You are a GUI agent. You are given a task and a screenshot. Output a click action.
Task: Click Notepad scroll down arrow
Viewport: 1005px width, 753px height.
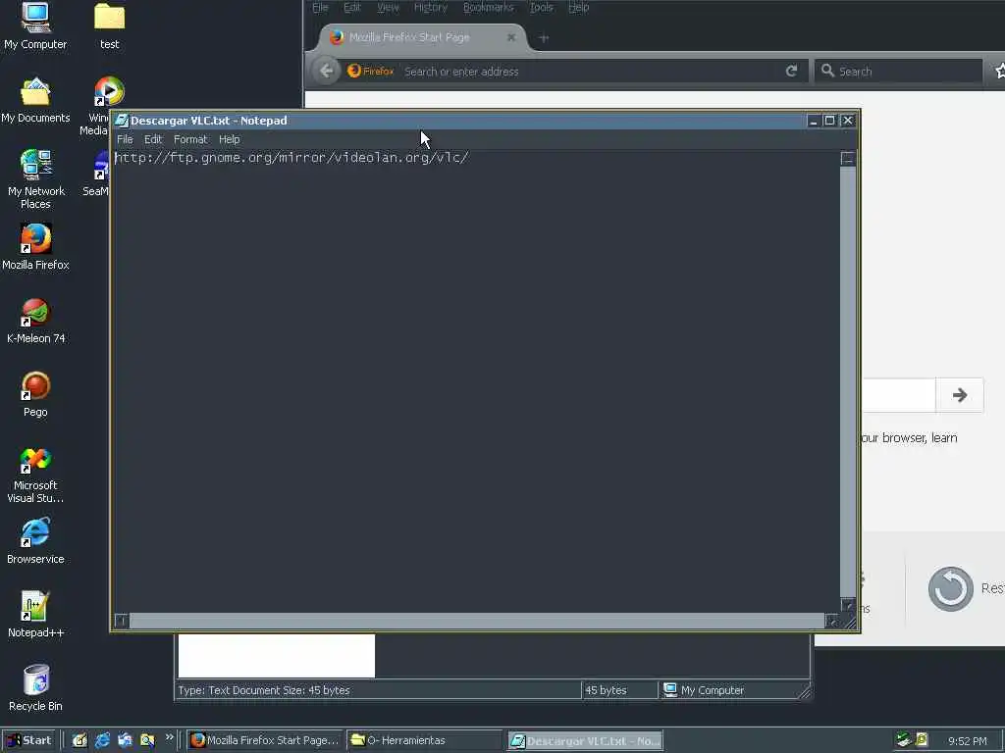847,604
